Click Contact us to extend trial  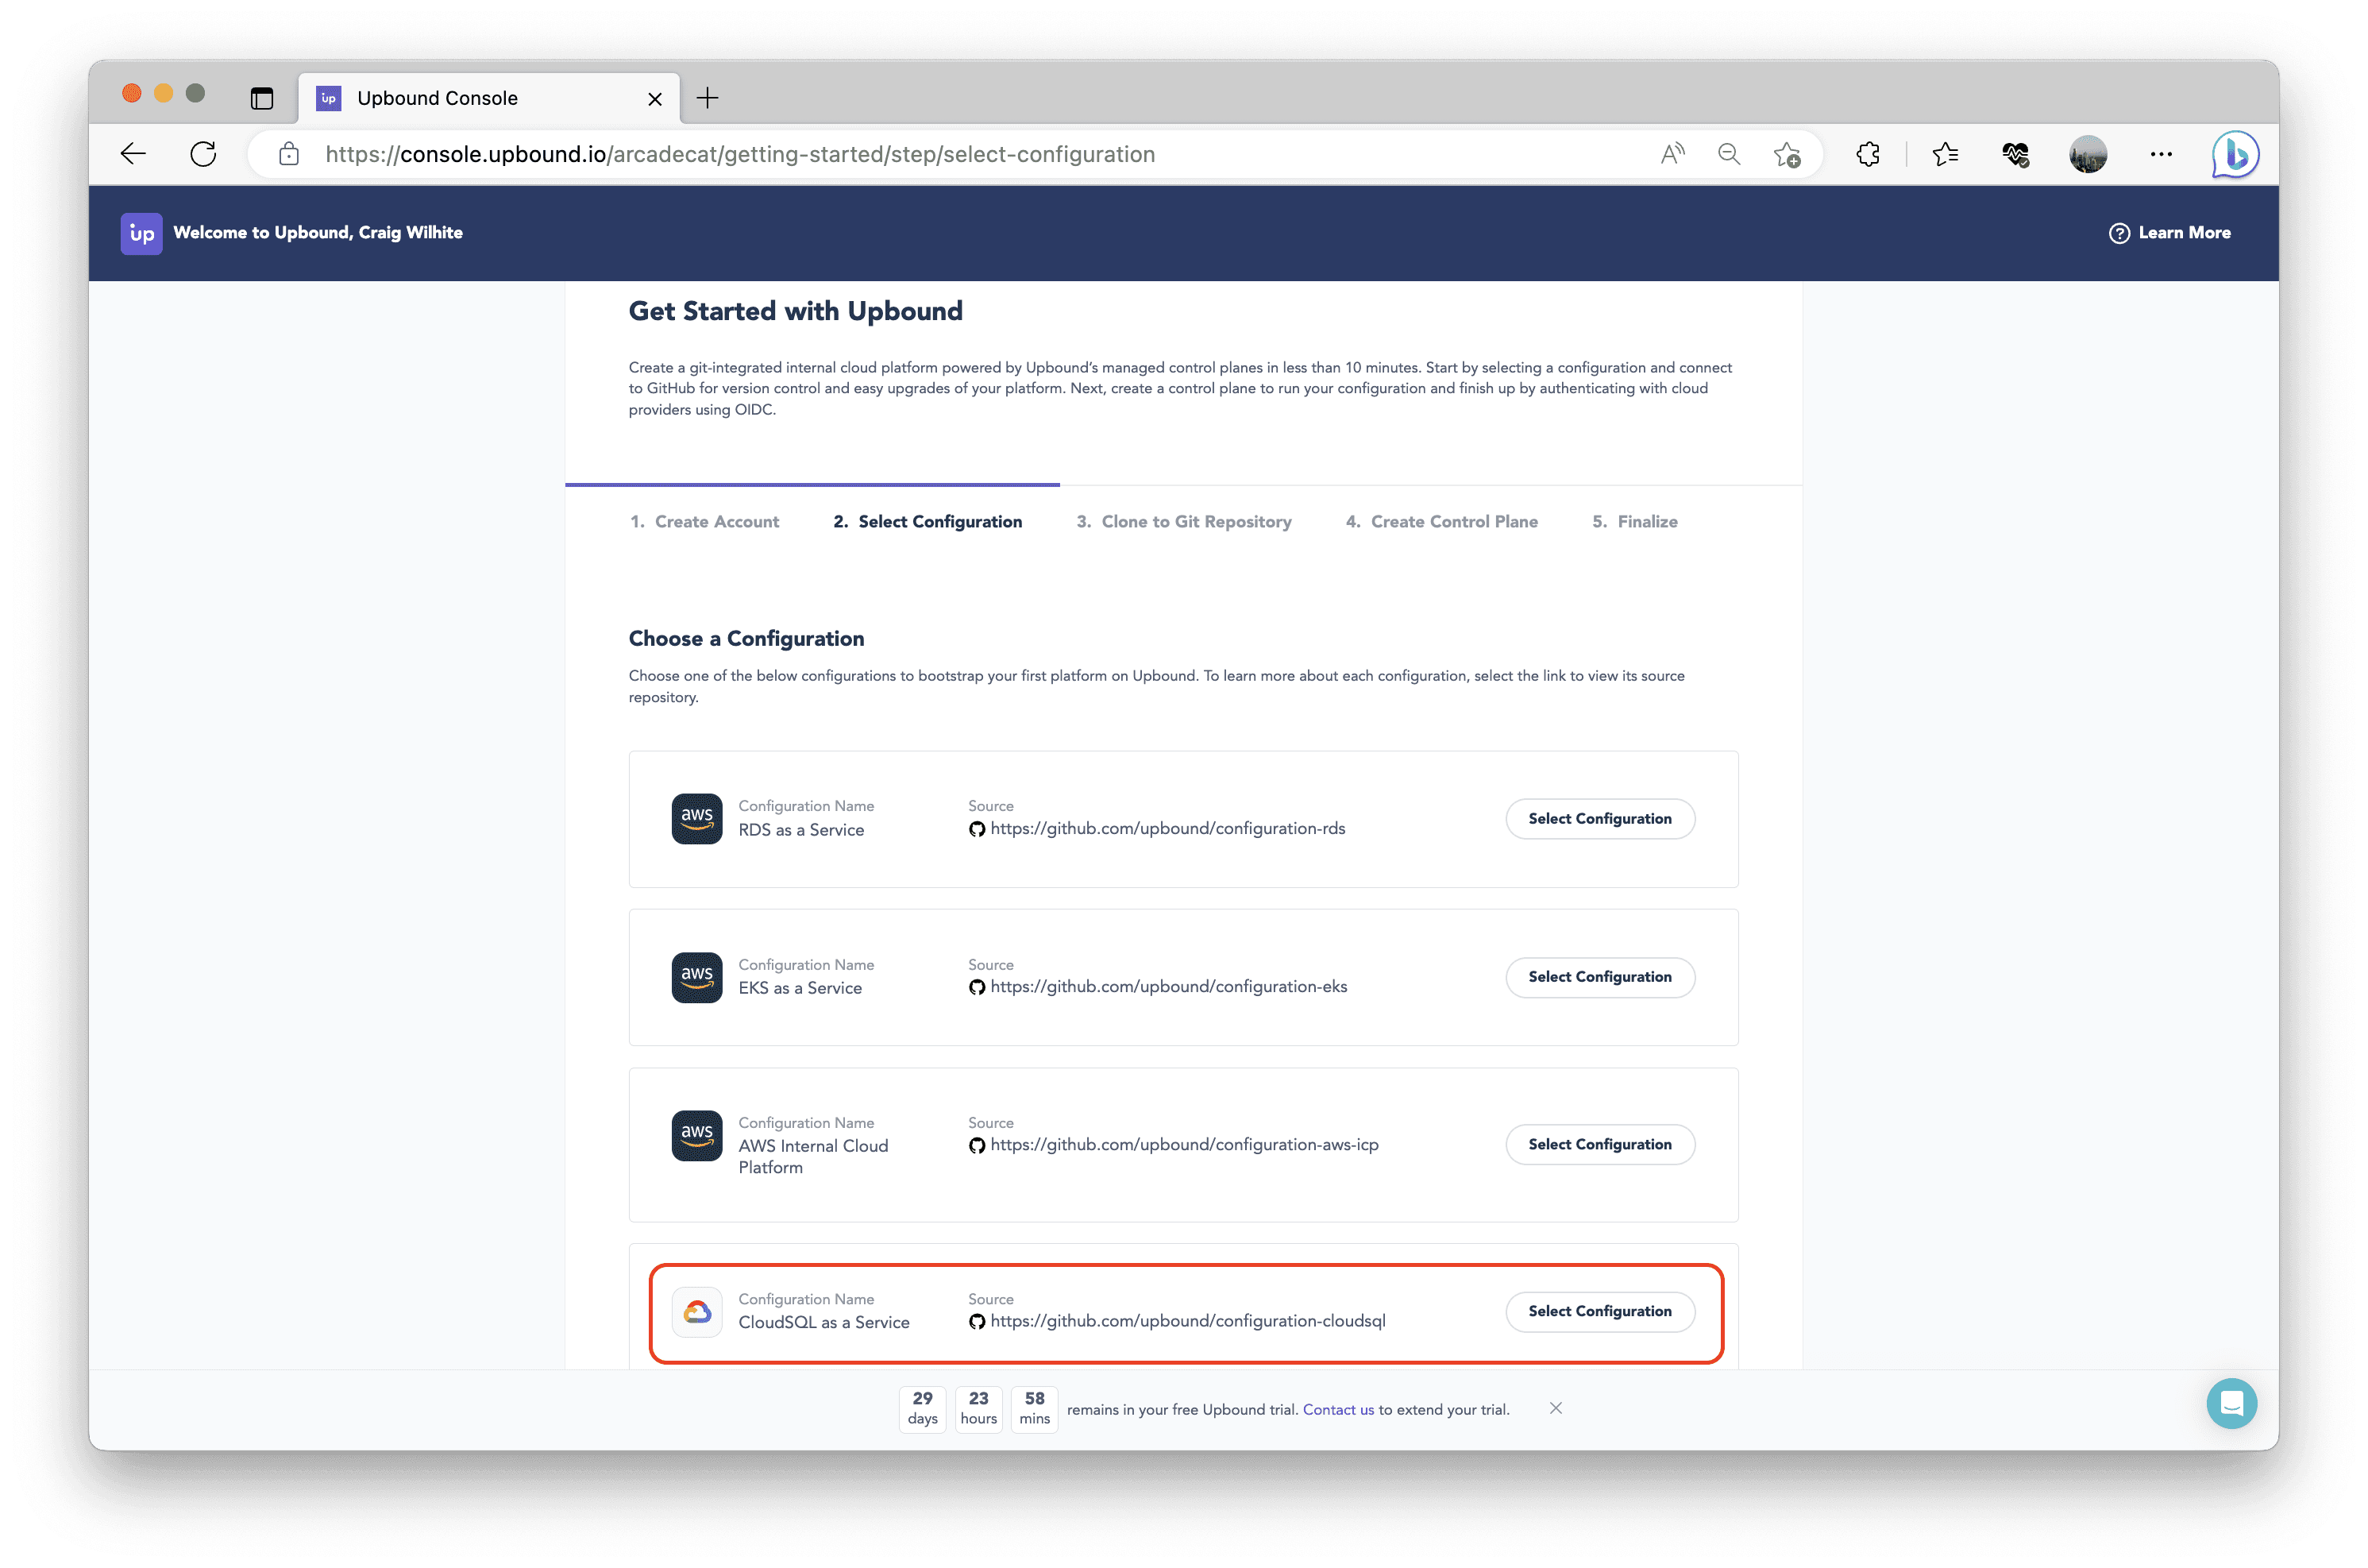[1337, 1410]
